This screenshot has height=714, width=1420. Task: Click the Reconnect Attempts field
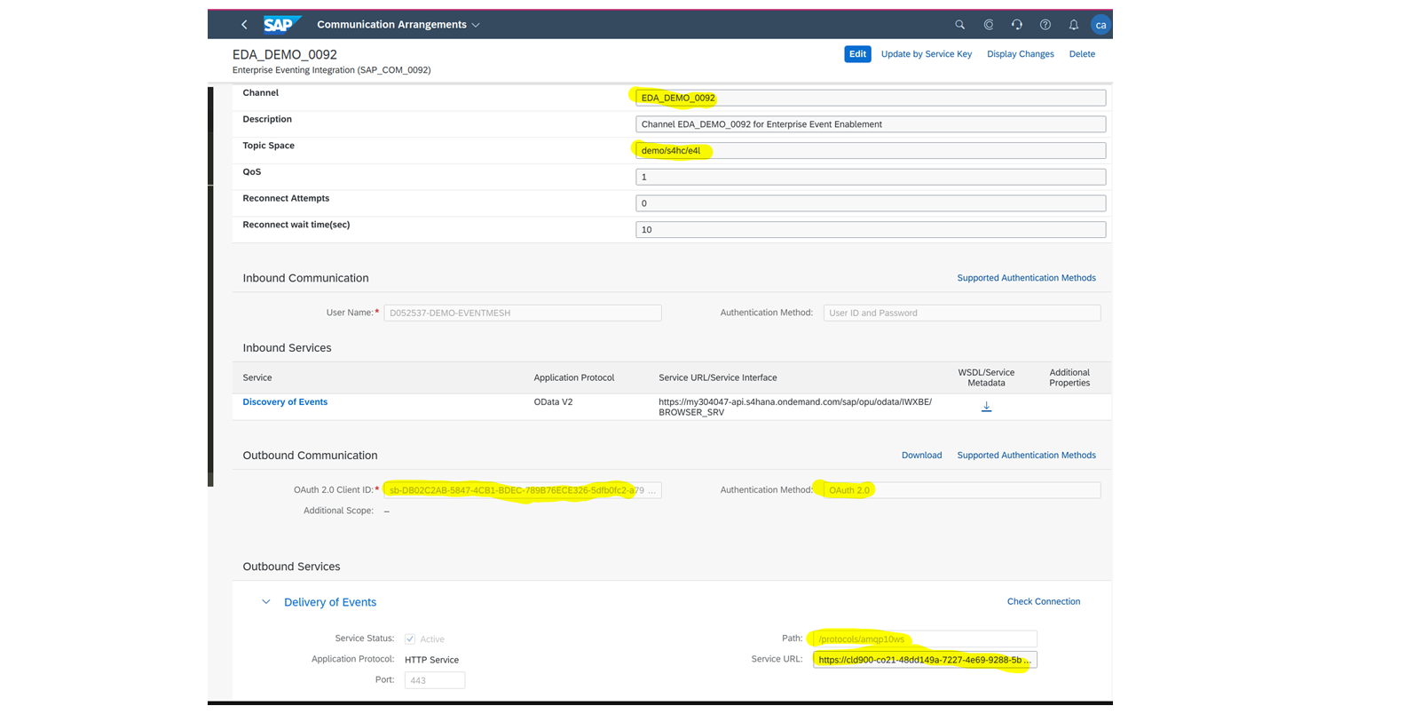871,203
